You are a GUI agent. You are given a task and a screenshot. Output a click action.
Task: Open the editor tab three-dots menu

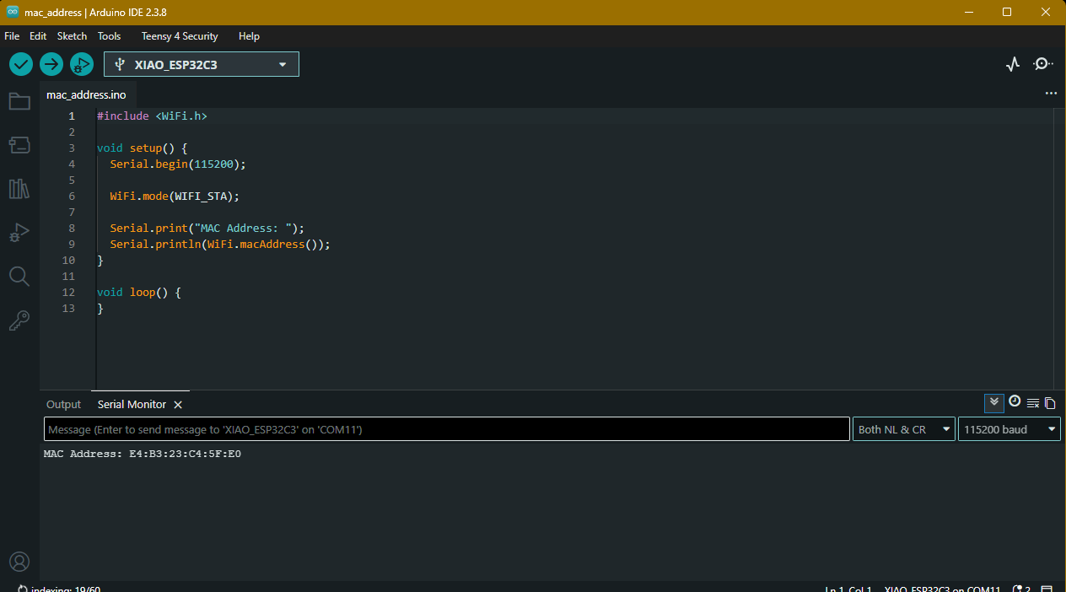tap(1051, 94)
